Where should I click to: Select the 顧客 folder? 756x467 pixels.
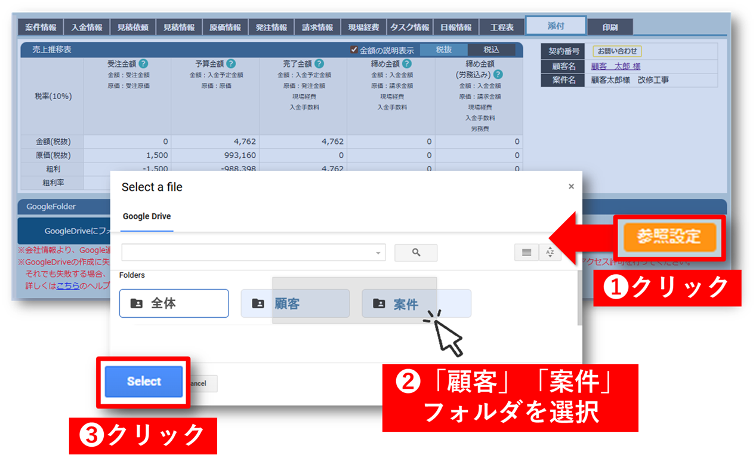[295, 303]
